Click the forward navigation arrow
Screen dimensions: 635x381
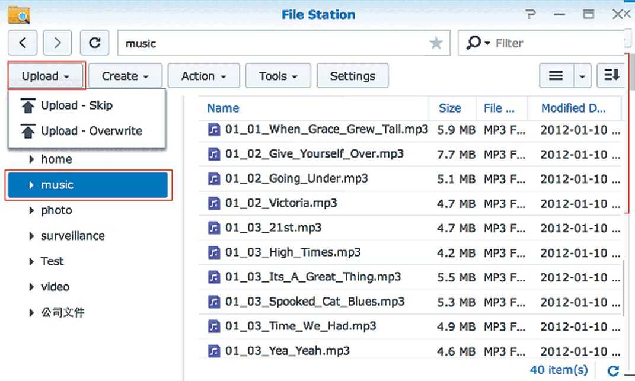coord(58,43)
